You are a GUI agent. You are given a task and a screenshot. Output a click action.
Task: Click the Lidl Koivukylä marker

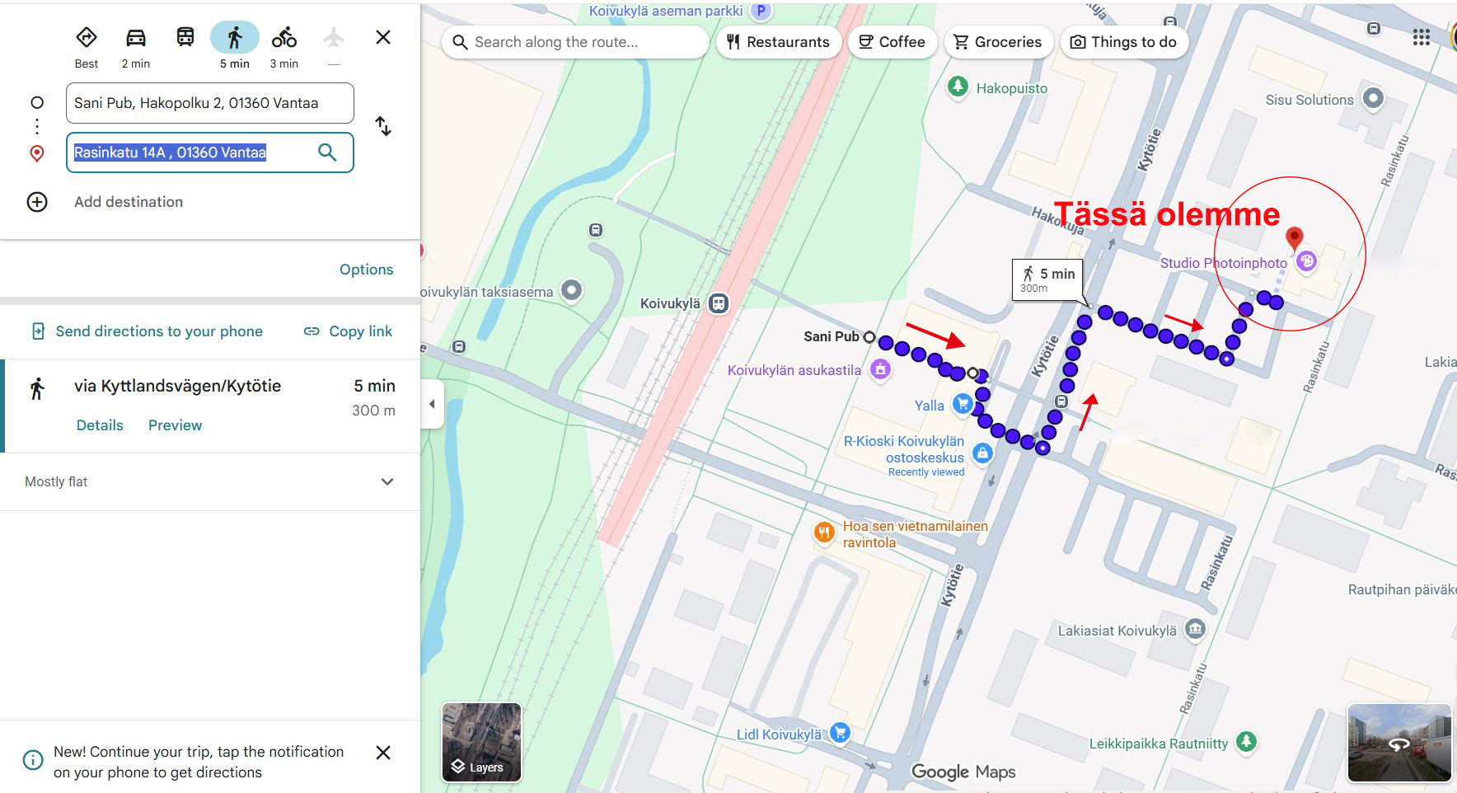point(840,732)
